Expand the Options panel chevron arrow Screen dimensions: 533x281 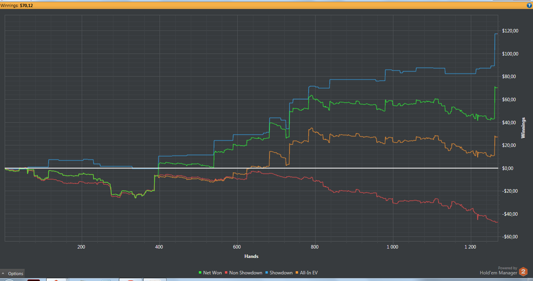(3, 274)
